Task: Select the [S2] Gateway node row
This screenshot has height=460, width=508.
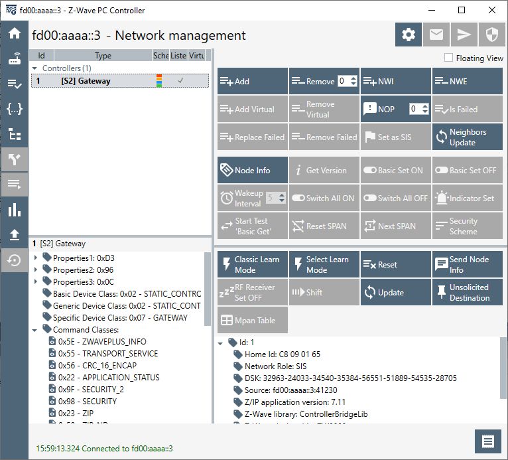Action: pos(120,81)
